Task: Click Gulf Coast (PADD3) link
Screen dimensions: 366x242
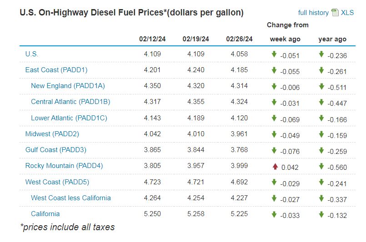Action: coord(56,150)
